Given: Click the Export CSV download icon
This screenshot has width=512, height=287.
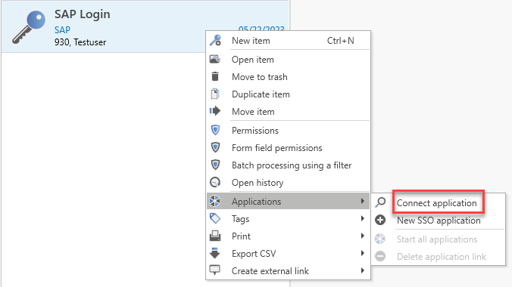Looking at the screenshot, I should click(x=215, y=253).
